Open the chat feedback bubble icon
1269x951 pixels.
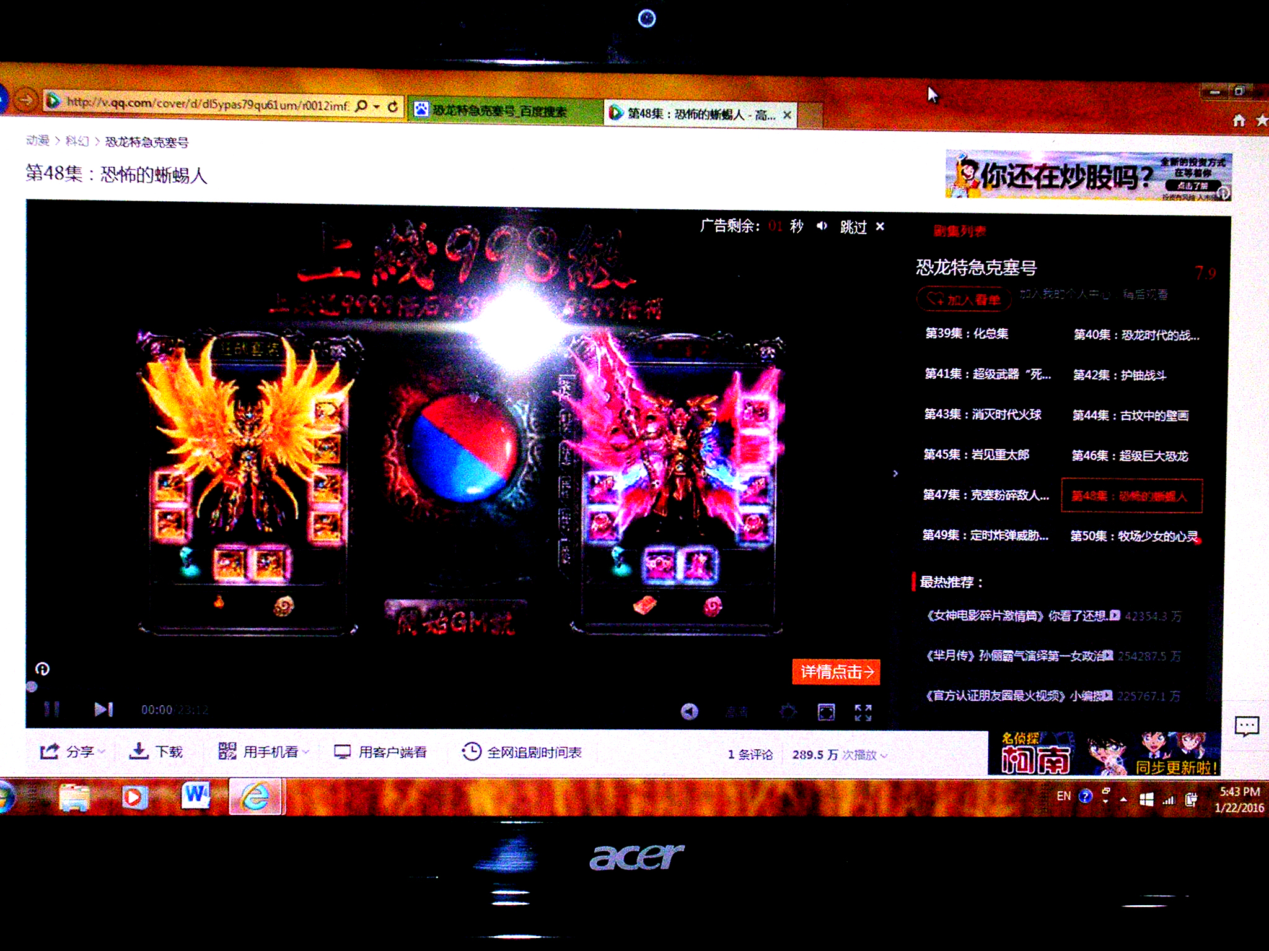pyautogui.click(x=1246, y=726)
